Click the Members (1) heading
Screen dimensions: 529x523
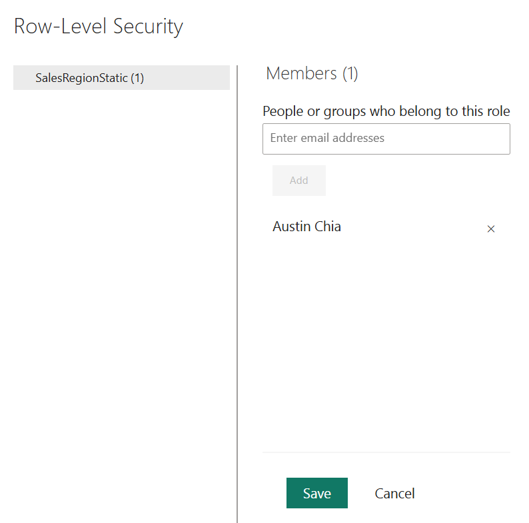click(x=312, y=73)
